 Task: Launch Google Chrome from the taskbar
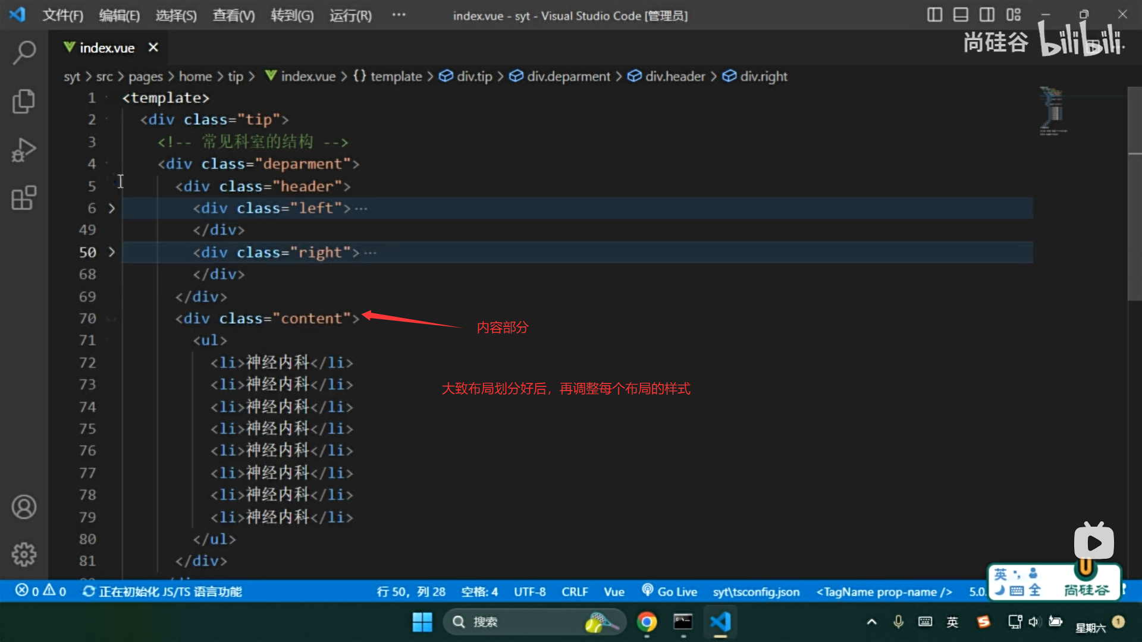coord(647,622)
